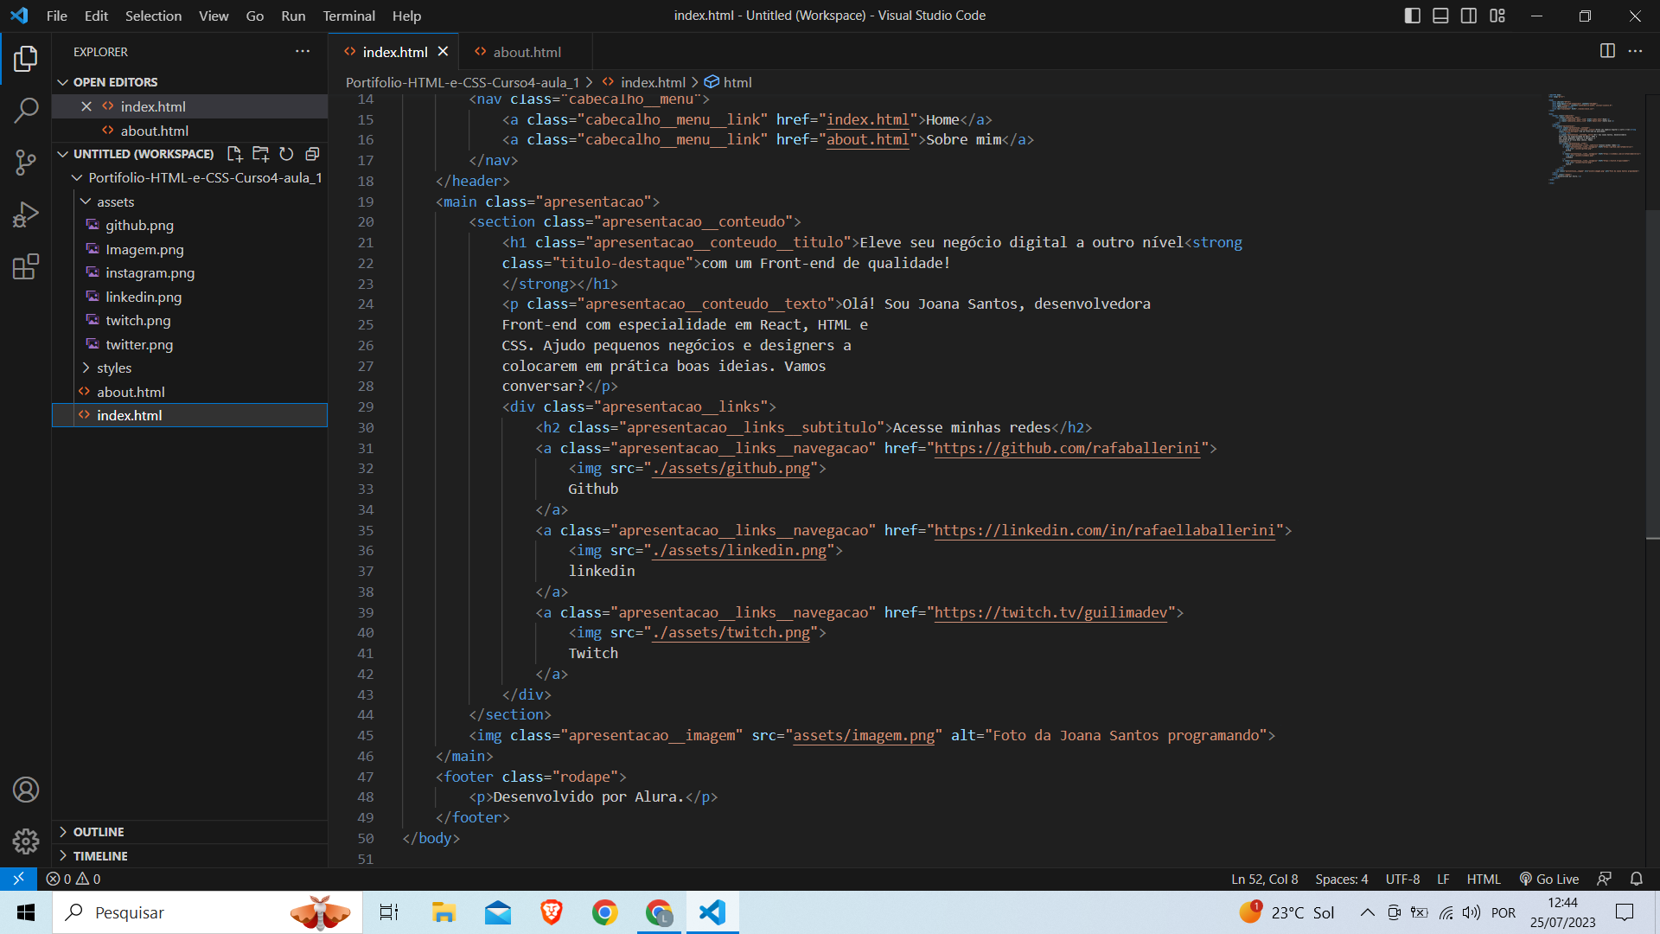
Task: Open editor More Actions ellipsis
Action: click(x=1635, y=51)
